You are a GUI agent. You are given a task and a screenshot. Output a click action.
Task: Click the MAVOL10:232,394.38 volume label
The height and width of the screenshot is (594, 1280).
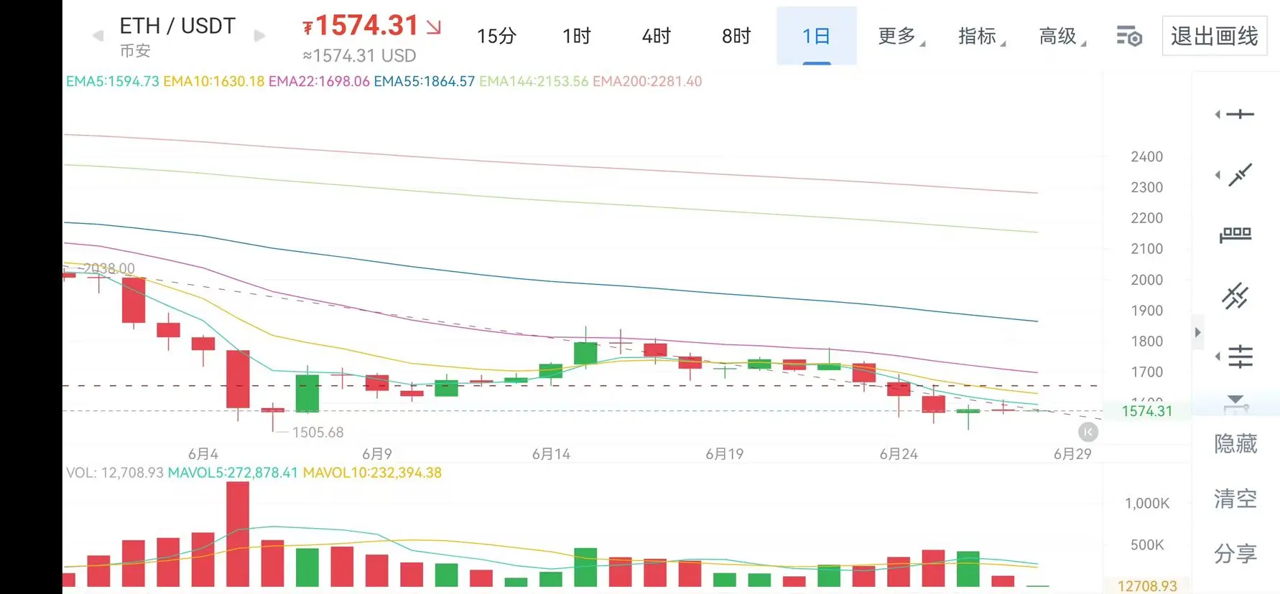click(x=372, y=473)
